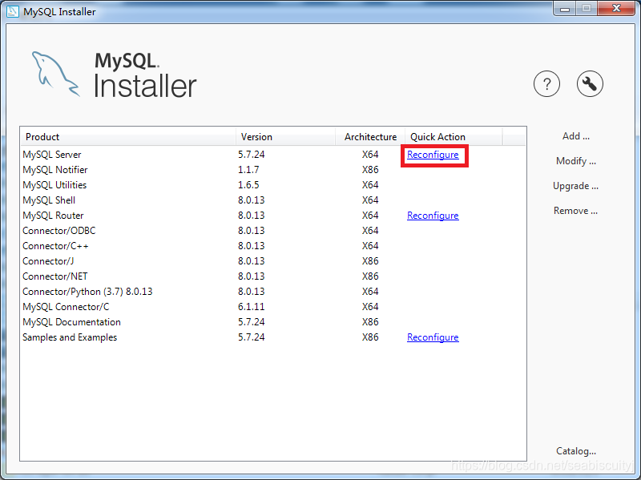Open the help dialog via question mark icon
This screenshot has height=480, width=641.
[546, 84]
